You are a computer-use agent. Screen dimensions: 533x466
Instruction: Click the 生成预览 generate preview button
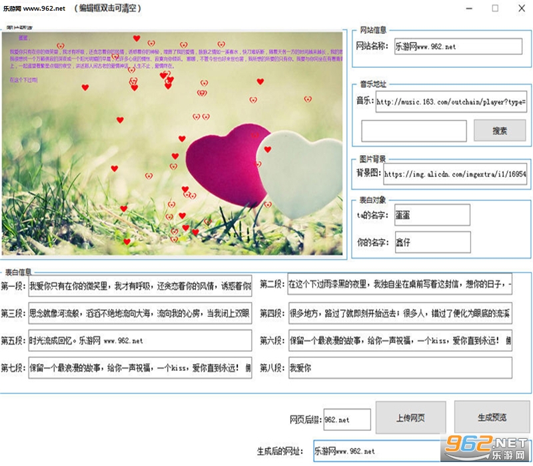492,417
